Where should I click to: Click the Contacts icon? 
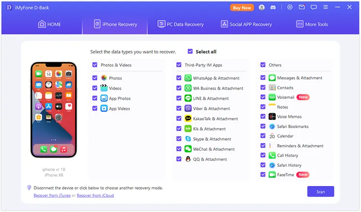pyautogui.click(x=272, y=88)
